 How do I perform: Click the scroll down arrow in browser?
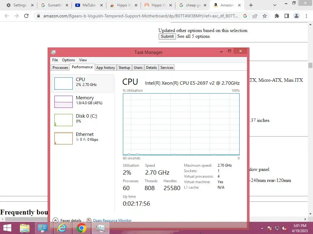click(x=310, y=214)
